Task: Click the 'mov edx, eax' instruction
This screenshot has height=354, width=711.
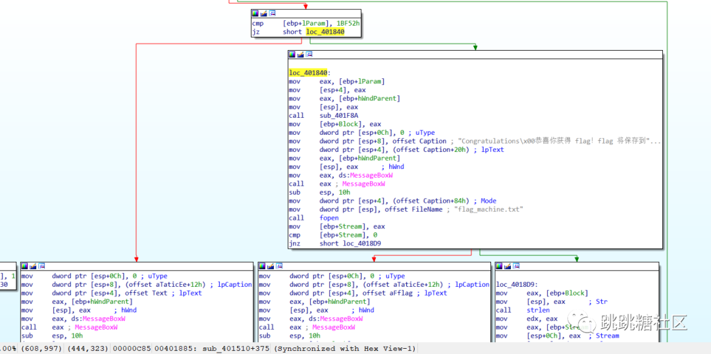Action: (x=527, y=318)
